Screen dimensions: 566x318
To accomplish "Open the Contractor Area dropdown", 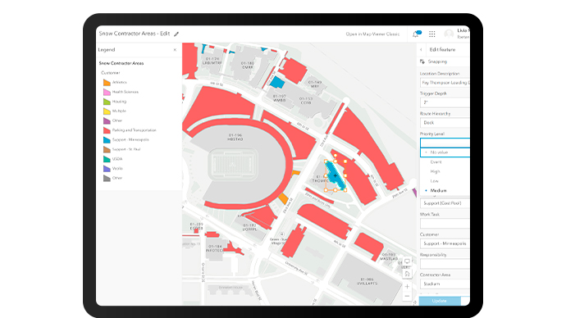I will point(445,284).
